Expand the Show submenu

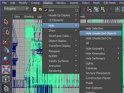tap(61, 30)
